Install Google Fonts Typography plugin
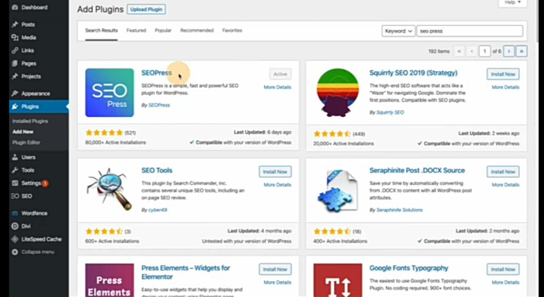The width and height of the screenshot is (544, 297). [503, 269]
